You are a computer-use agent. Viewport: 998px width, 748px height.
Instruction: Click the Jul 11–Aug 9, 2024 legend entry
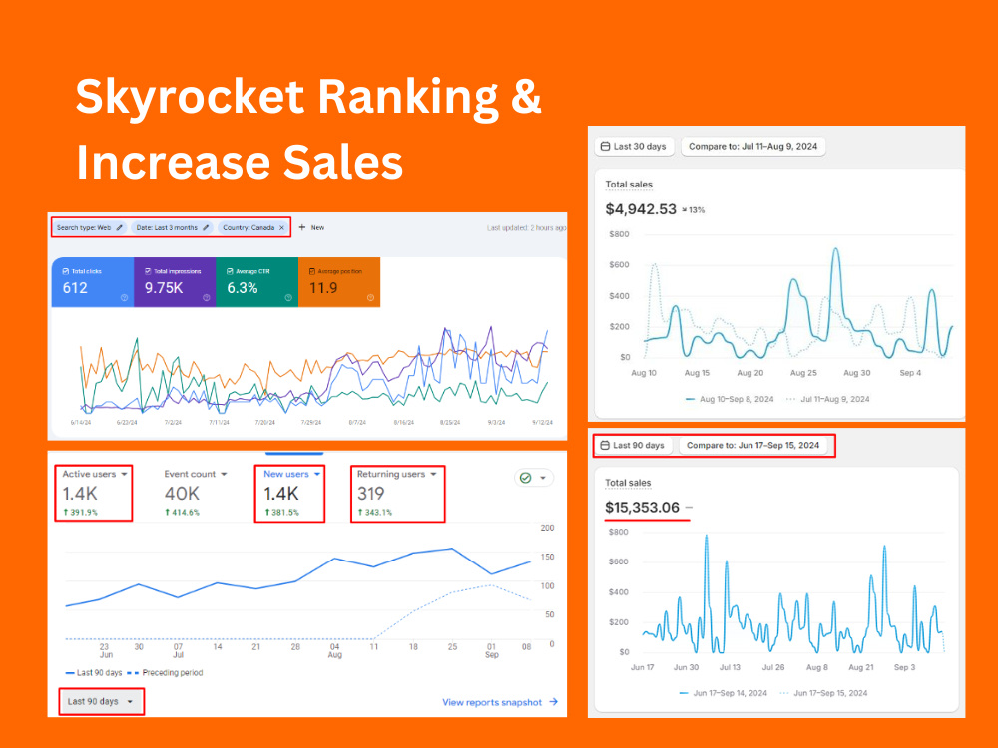click(x=828, y=400)
